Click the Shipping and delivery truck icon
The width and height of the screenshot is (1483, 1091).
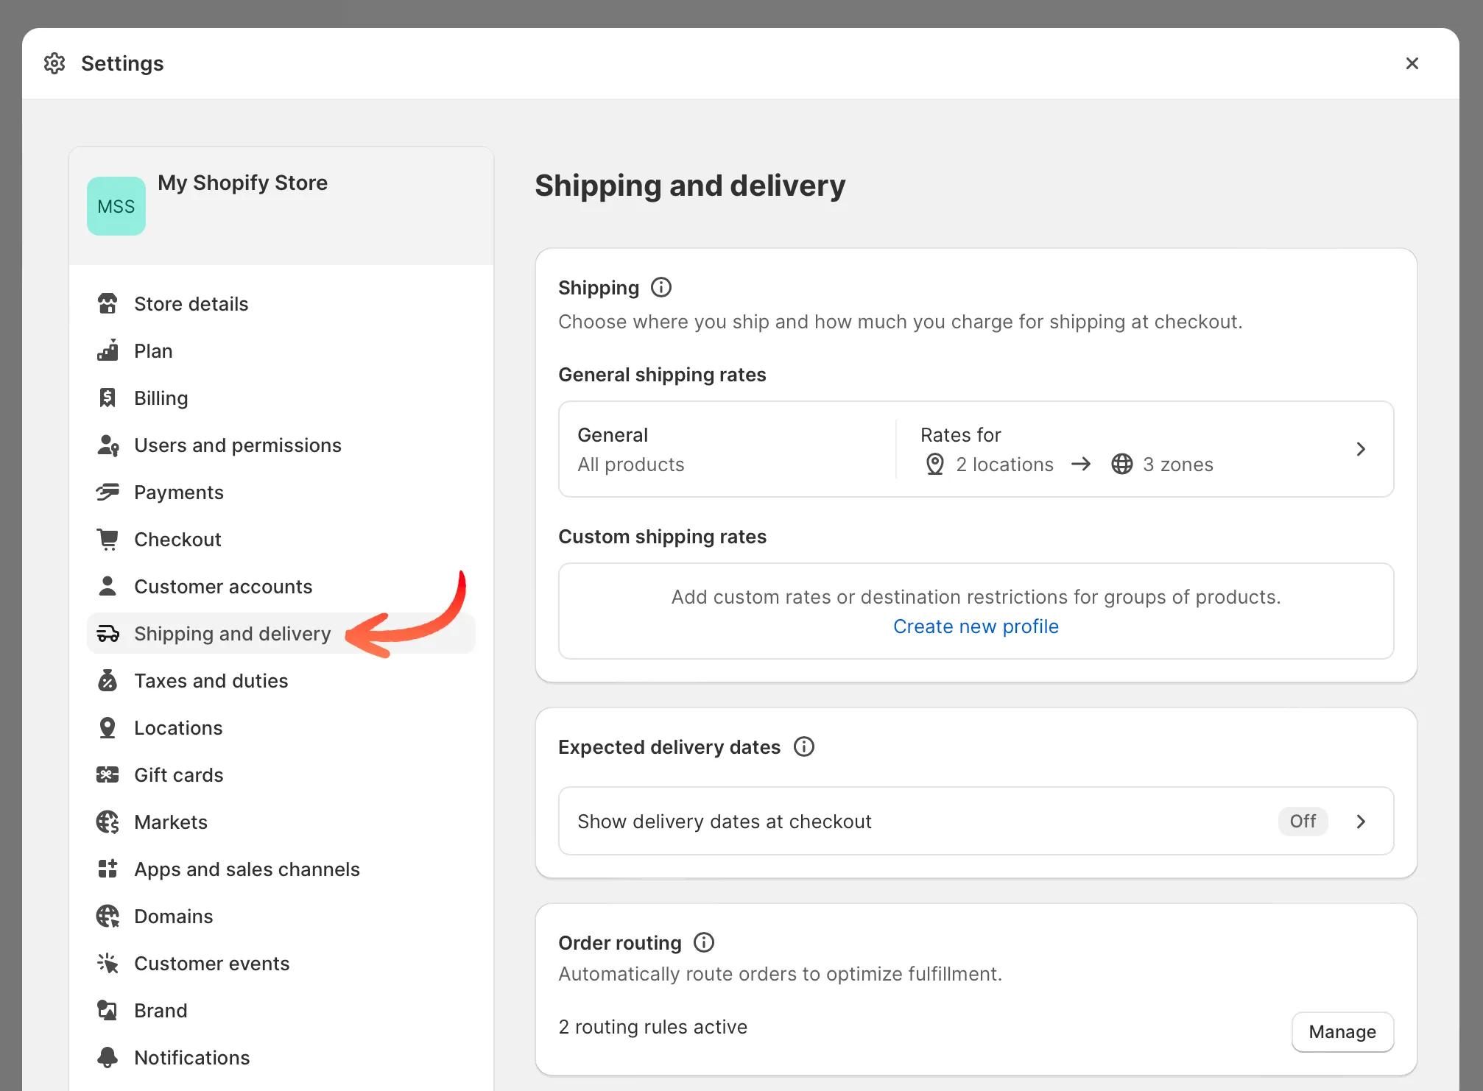point(108,633)
